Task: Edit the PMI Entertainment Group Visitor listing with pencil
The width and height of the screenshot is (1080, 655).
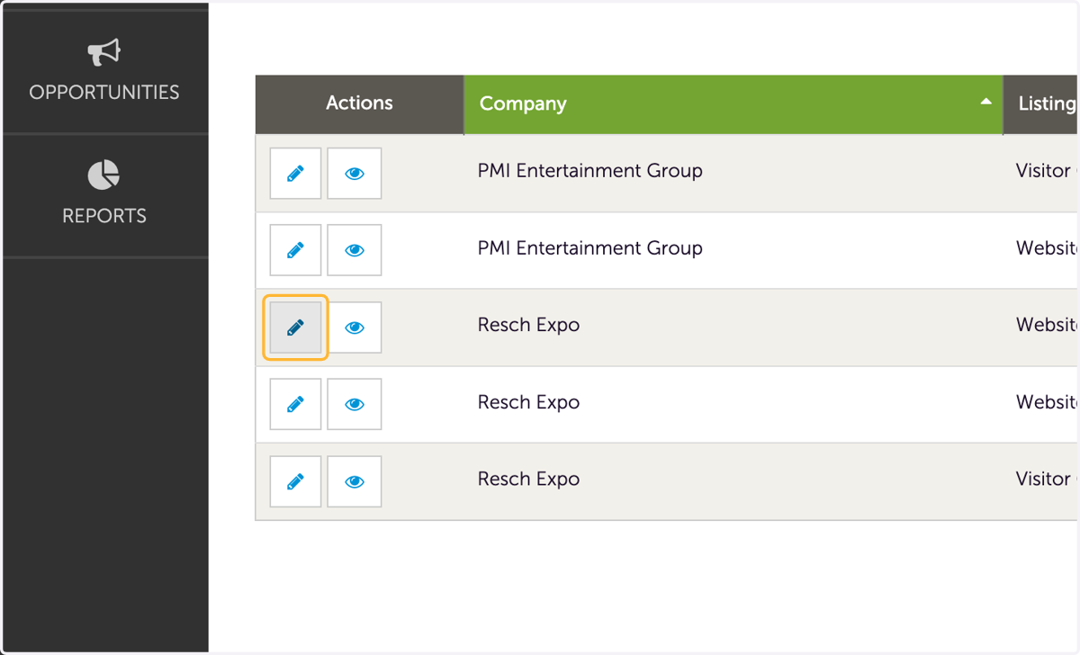Action: pos(295,173)
